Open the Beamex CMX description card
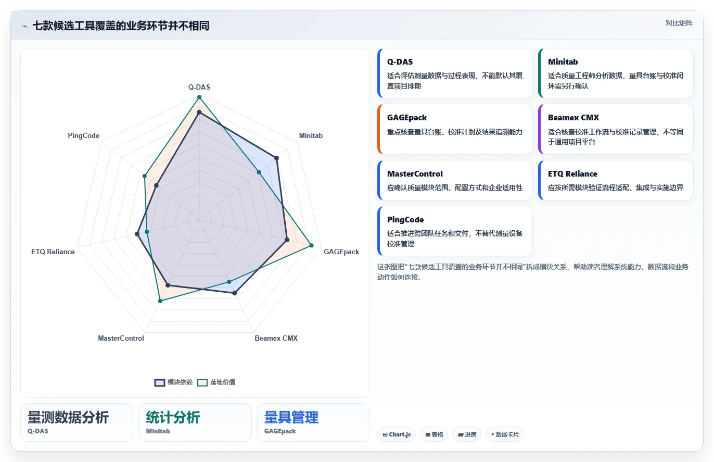The width and height of the screenshot is (714, 462). tap(616, 129)
